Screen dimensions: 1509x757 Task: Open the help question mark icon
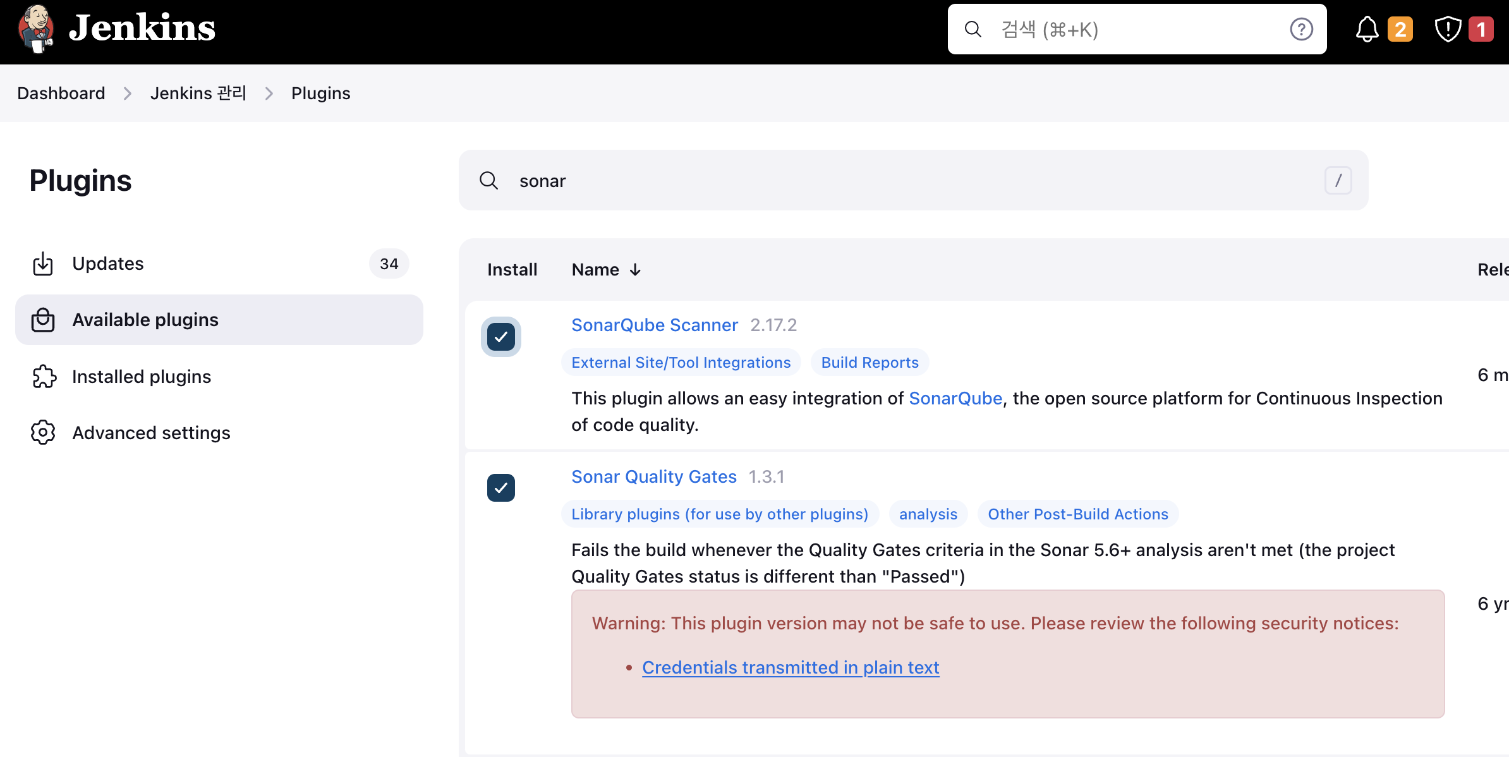(x=1301, y=28)
